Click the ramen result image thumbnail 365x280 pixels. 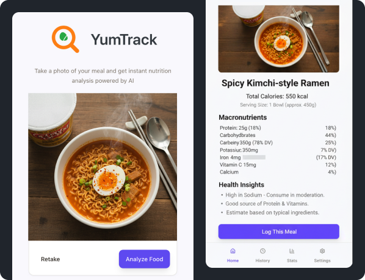tap(279, 39)
